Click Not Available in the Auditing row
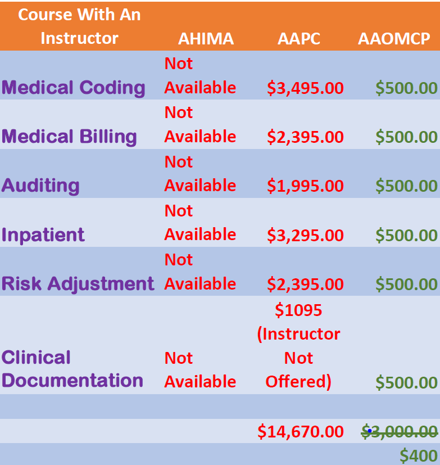The image size is (440, 465). (200, 174)
